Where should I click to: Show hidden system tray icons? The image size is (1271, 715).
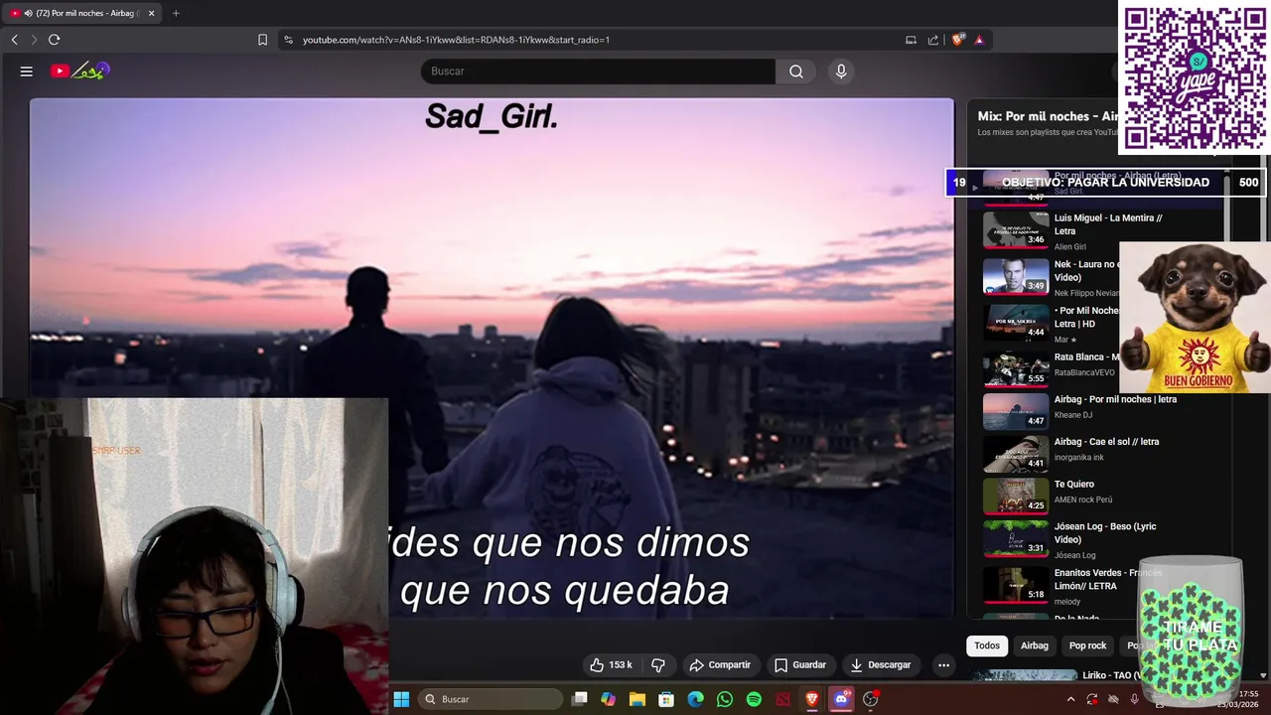pyautogui.click(x=1070, y=699)
